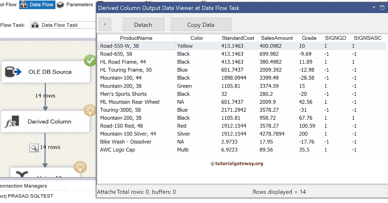
Task: Open the data viewer magnifier on the path
Action: (34, 148)
